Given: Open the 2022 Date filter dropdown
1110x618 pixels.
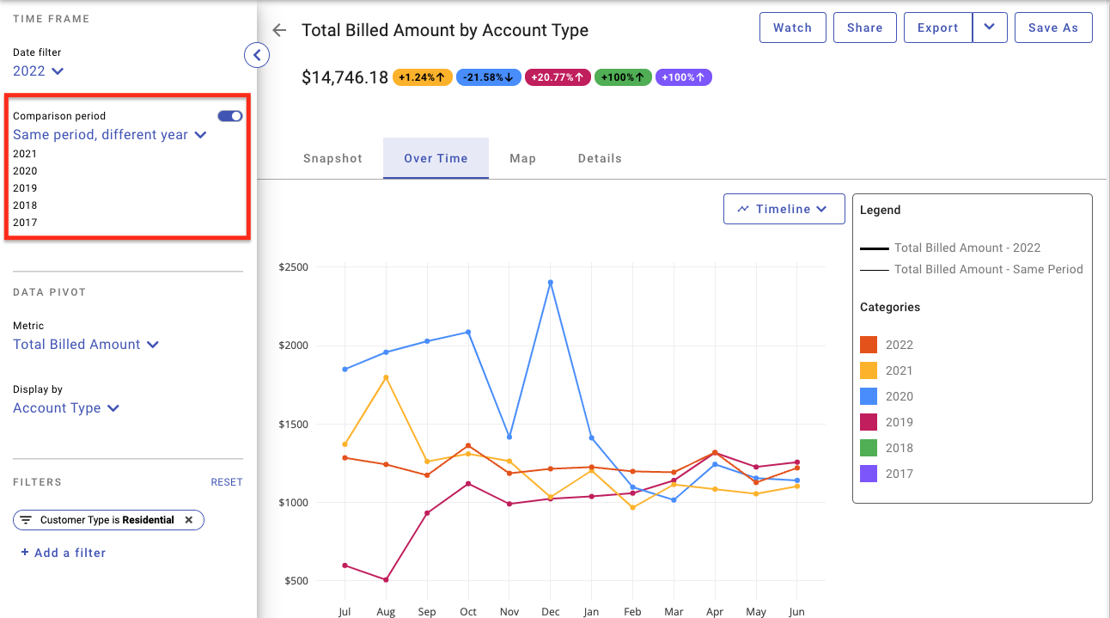Looking at the screenshot, I should 39,70.
